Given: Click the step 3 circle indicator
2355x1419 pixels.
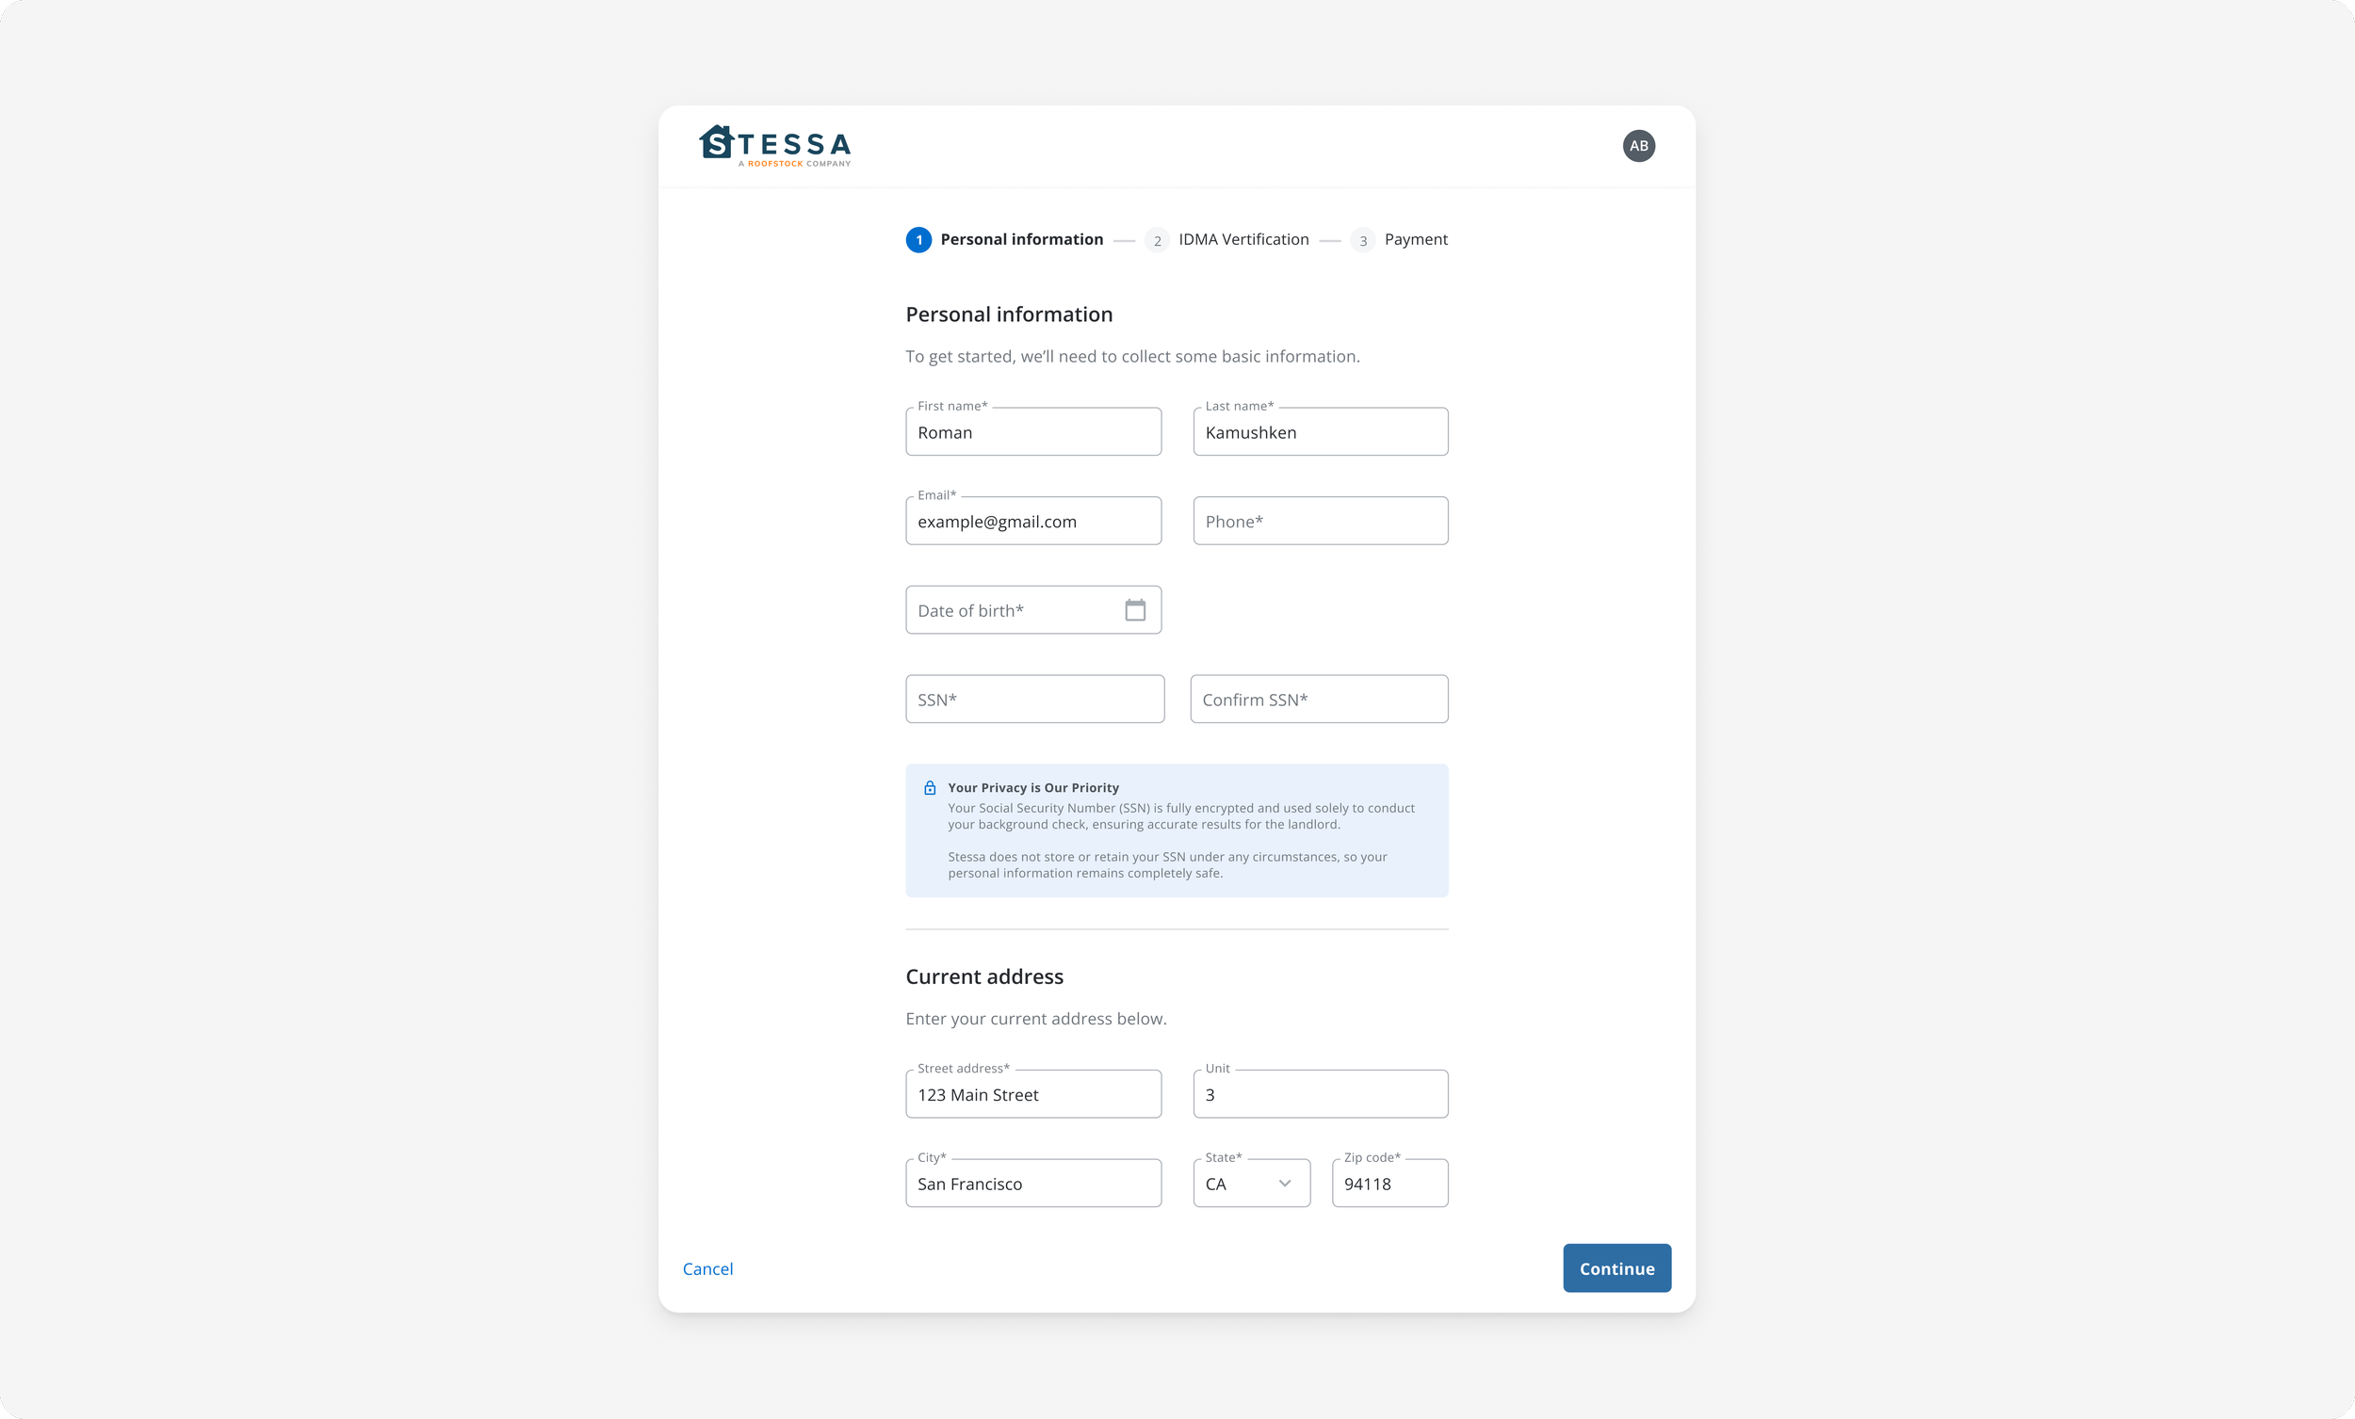Looking at the screenshot, I should coord(1363,241).
